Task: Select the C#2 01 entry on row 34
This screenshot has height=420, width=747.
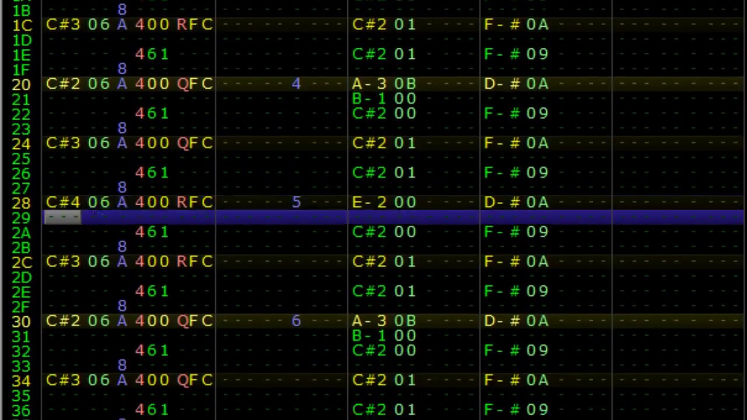Action: (x=384, y=380)
